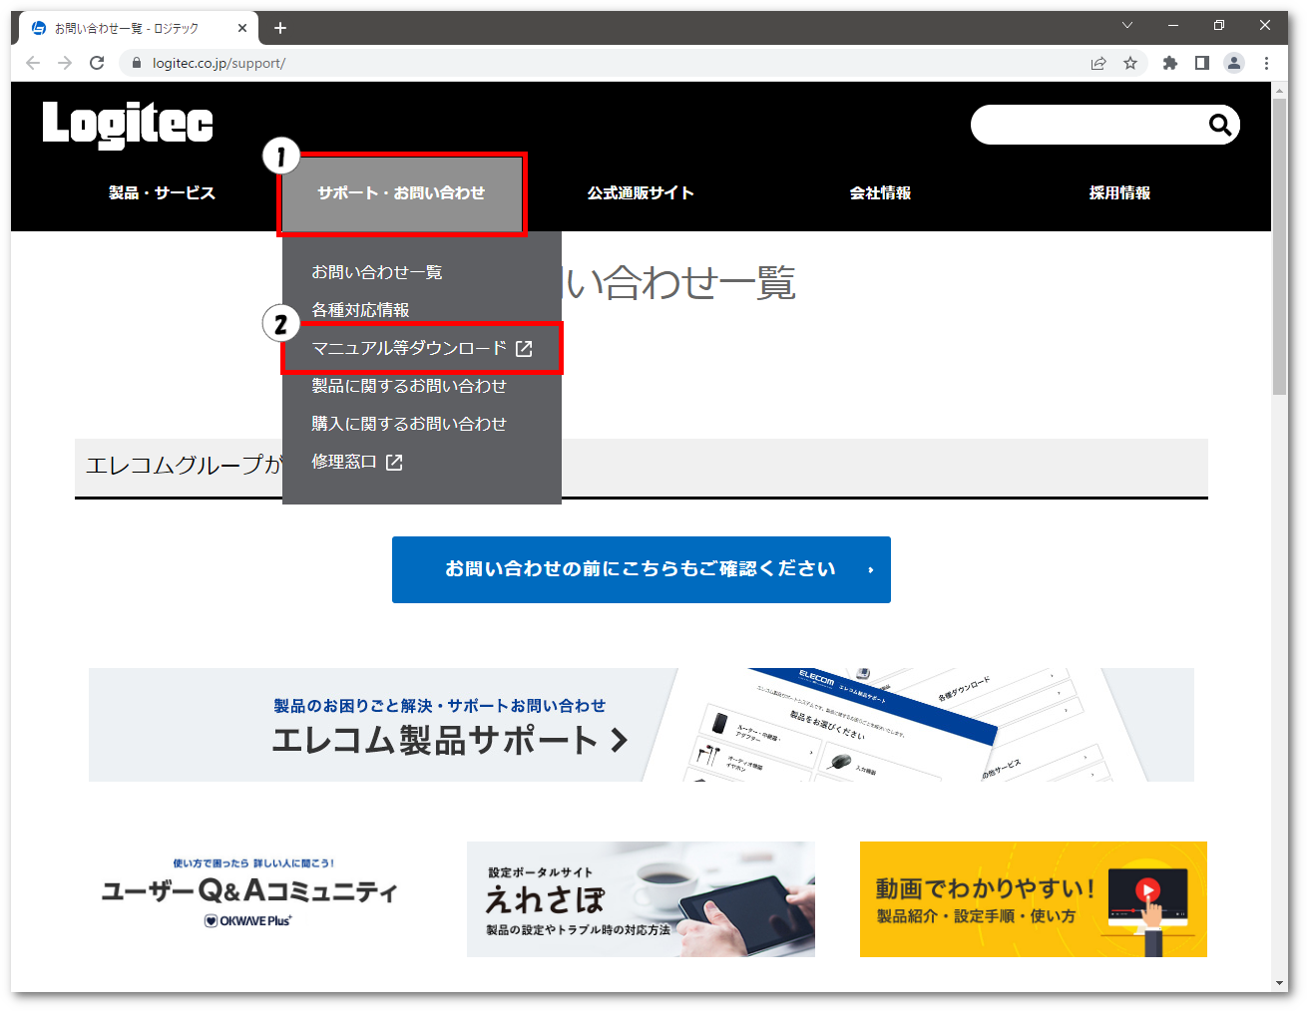Screen dimensions: 1307x1011
Task: Open 公式通販サイト menu
Action: point(641,192)
